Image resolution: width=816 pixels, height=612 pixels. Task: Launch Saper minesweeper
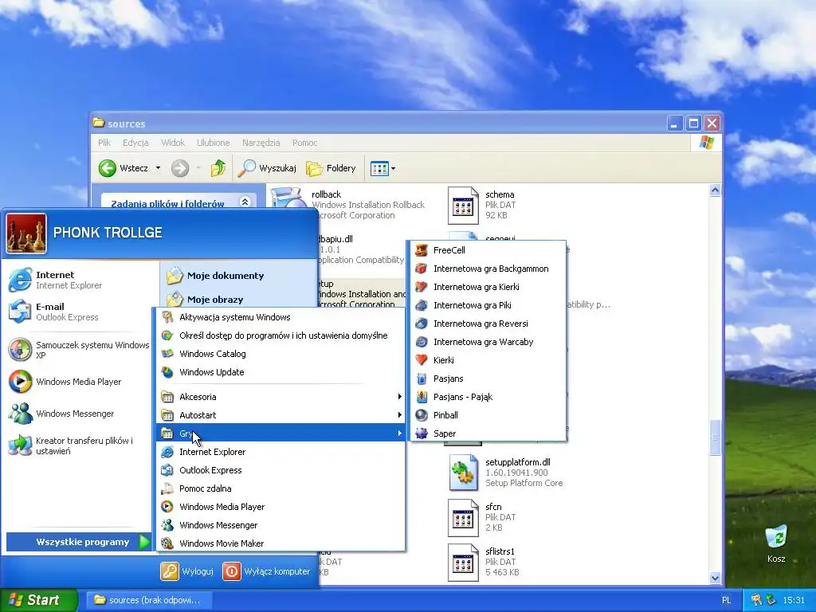click(x=488, y=433)
